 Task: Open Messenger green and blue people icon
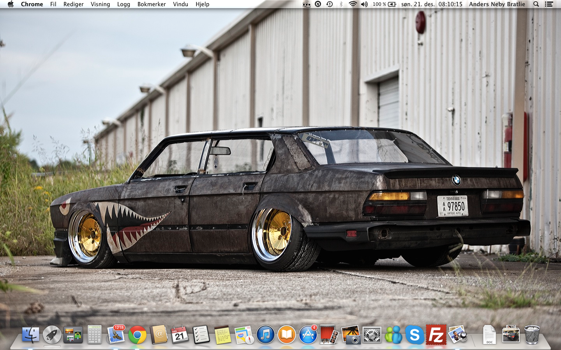click(393, 334)
